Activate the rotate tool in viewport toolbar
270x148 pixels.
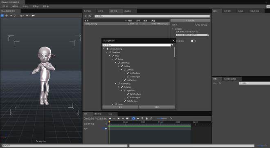point(11,15)
